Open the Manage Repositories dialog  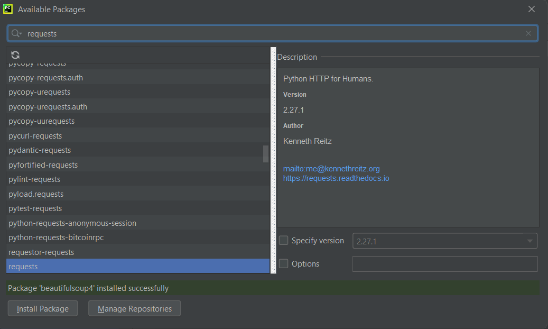pyautogui.click(x=134, y=308)
